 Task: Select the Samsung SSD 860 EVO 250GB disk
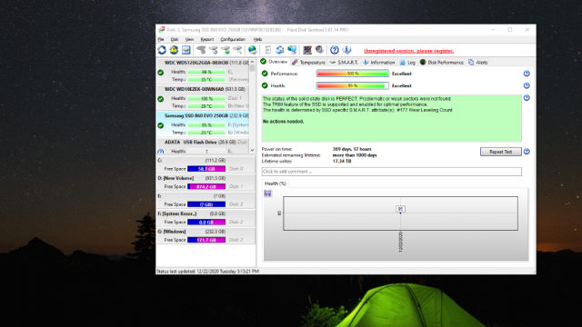click(203, 124)
